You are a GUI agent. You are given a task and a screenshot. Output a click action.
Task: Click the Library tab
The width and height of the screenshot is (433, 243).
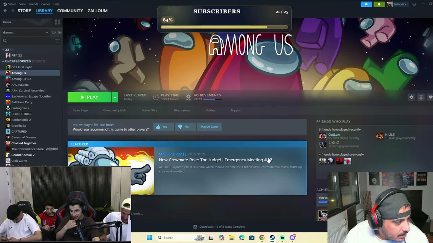[44, 11]
